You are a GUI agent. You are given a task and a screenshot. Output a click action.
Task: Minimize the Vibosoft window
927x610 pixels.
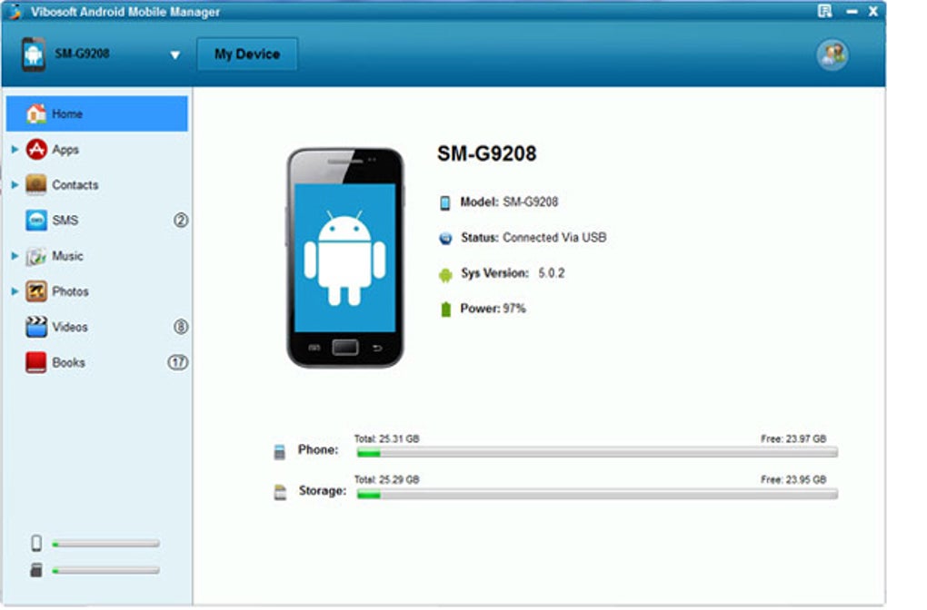[x=852, y=11]
